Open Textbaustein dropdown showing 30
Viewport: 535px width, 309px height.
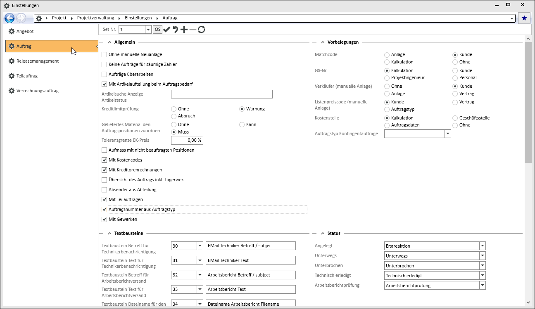(200, 246)
